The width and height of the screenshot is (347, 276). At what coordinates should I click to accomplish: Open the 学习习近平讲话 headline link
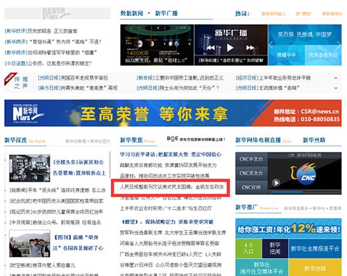171,155
